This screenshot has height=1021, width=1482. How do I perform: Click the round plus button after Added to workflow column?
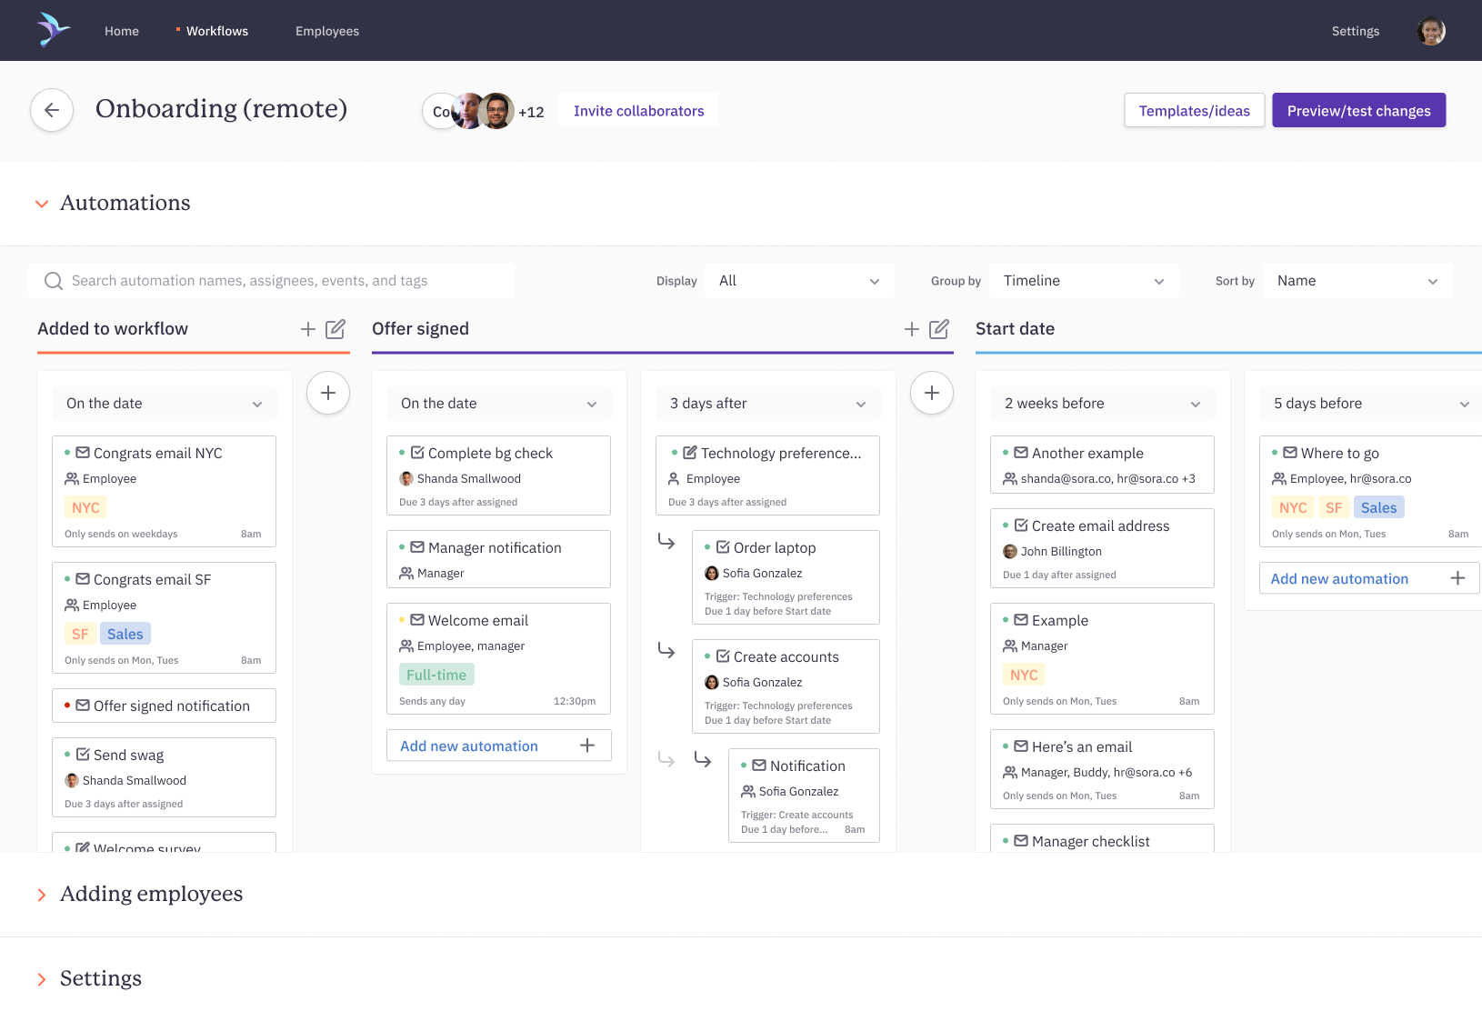tap(327, 393)
